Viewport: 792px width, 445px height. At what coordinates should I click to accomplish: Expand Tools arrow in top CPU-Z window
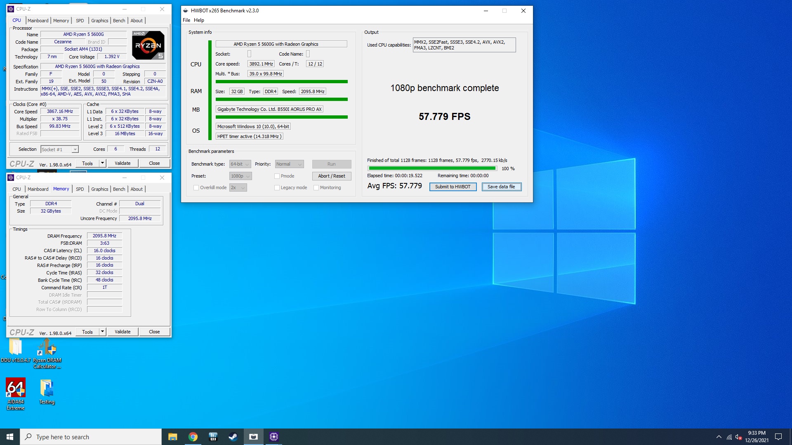click(103, 163)
